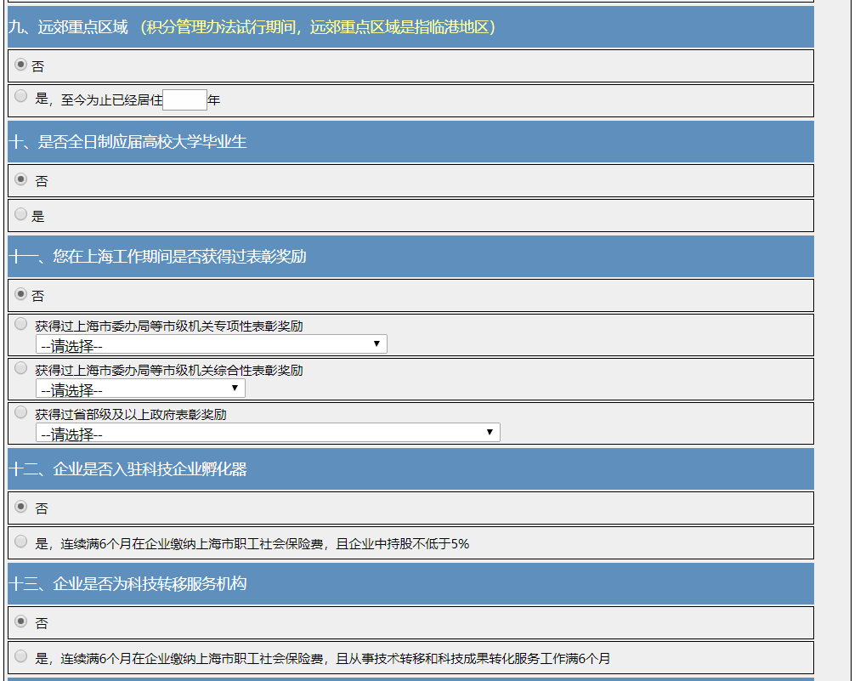Select 否 for 远郊重点区域 question
This screenshot has height=681, width=866.
click(x=21, y=65)
